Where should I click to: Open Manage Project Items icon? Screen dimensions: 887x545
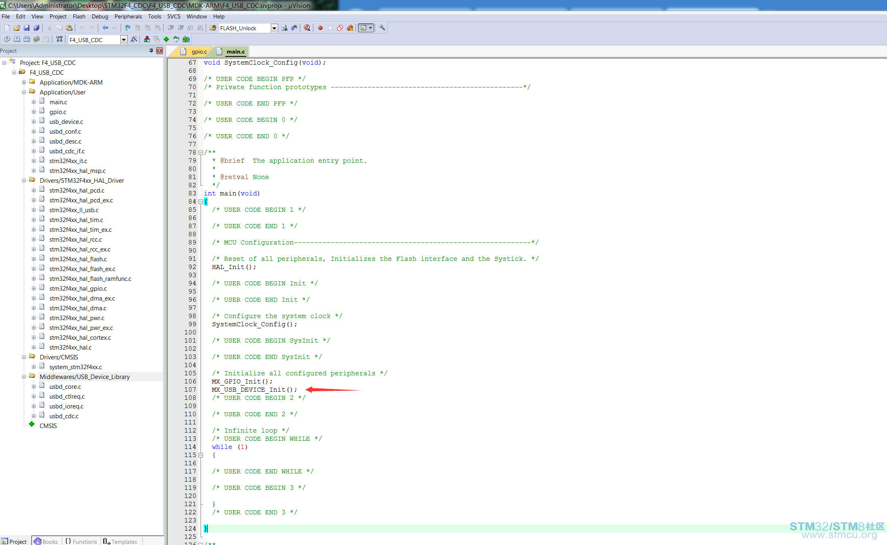pos(147,39)
